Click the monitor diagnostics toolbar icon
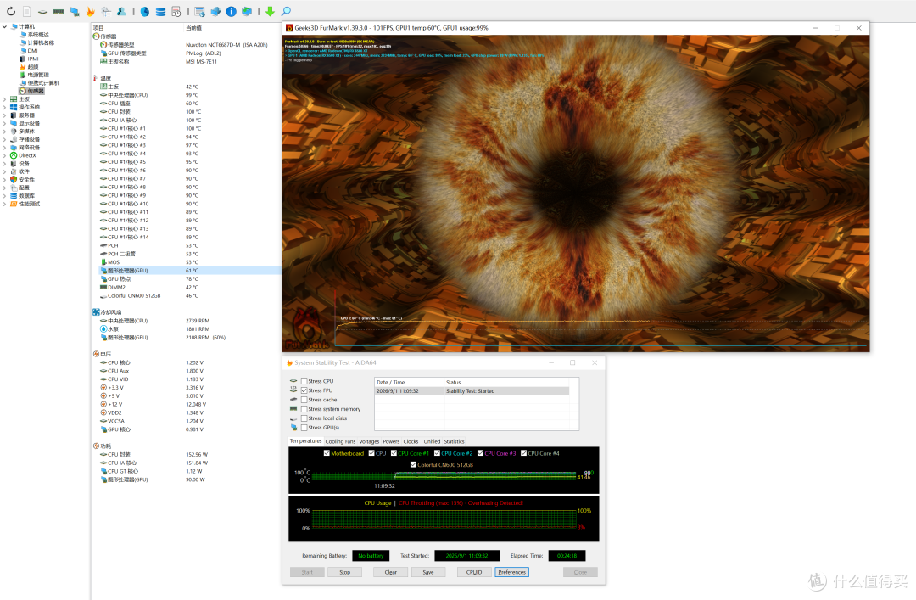The width and height of the screenshot is (916, 600). 75,11
